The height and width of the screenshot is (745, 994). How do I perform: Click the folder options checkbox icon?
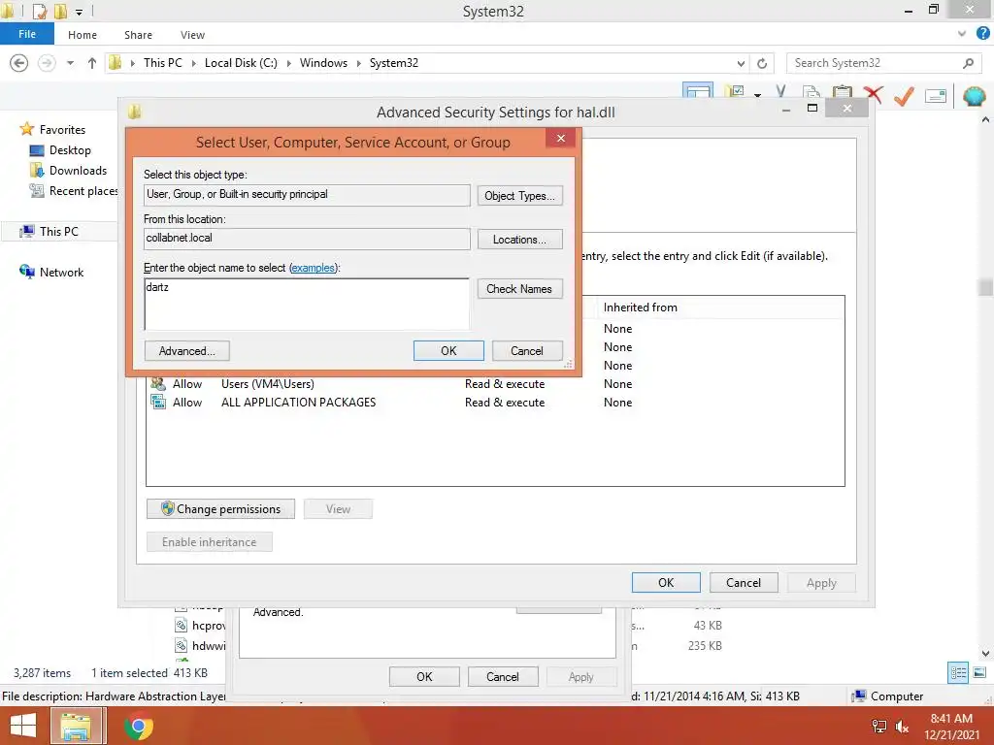pos(736,92)
